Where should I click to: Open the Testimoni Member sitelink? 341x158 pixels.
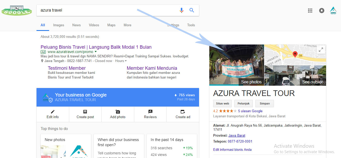(x=67, y=68)
